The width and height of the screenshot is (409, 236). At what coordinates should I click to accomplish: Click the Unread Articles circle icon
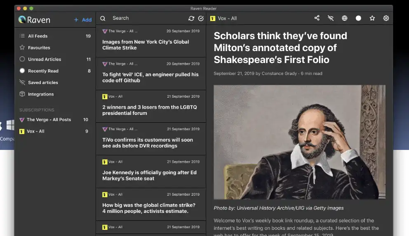pyautogui.click(x=22, y=59)
